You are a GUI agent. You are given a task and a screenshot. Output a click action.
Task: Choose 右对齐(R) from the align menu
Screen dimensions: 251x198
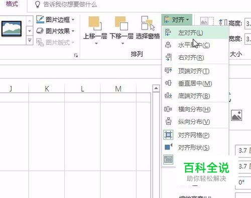pos(195,58)
